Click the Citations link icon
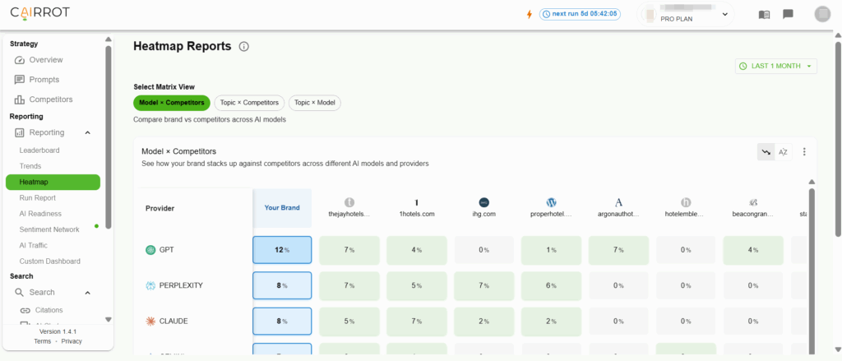842x361 pixels. pyautogui.click(x=25, y=311)
